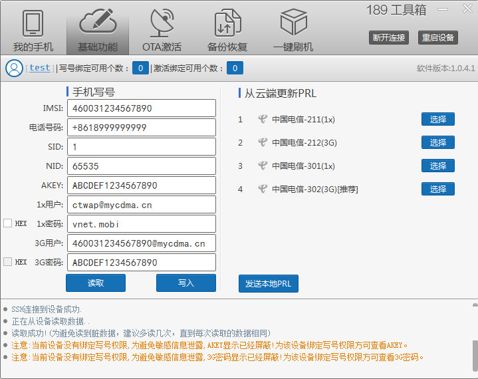Click 断开连接 to disconnect device

point(389,38)
